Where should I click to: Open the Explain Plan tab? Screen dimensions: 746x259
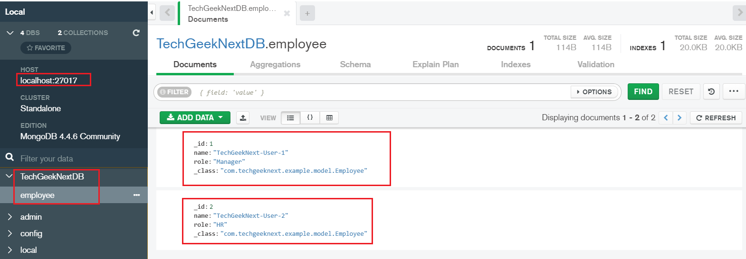tap(436, 64)
